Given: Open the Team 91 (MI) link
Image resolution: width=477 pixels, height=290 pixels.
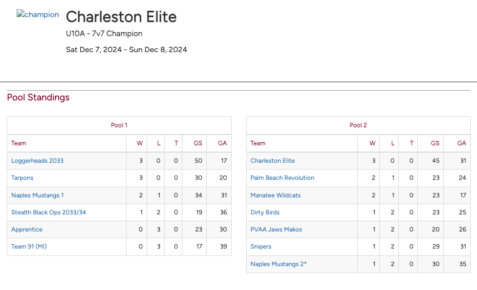Looking at the screenshot, I should point(29,247).
